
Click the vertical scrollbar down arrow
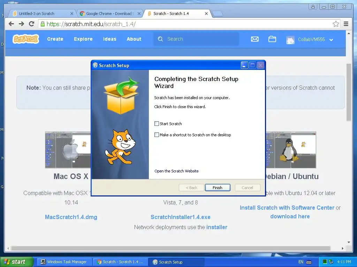click(x=349, y=242)
